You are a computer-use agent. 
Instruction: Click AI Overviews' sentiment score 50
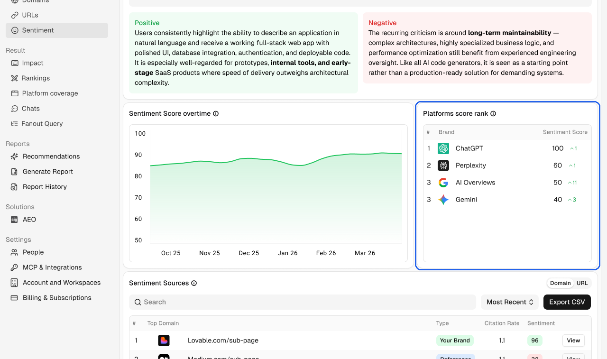coord(558,183)
